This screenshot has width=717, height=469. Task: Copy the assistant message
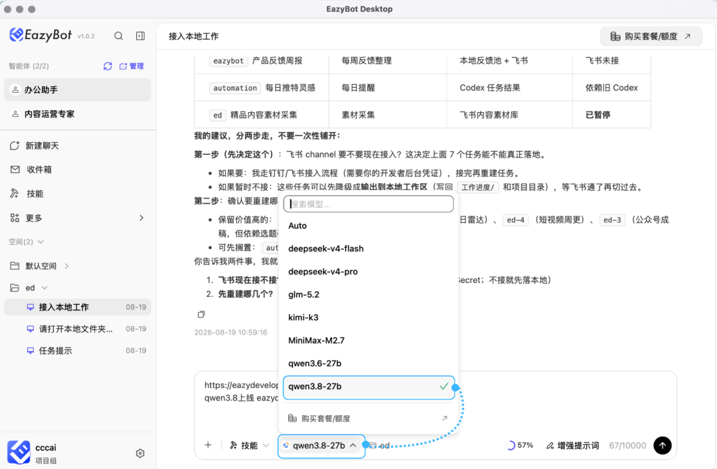pos(201,314)
